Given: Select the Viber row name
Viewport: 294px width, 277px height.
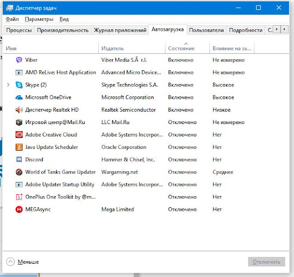Looking at the screenshot, I should (x=31, y=60).
